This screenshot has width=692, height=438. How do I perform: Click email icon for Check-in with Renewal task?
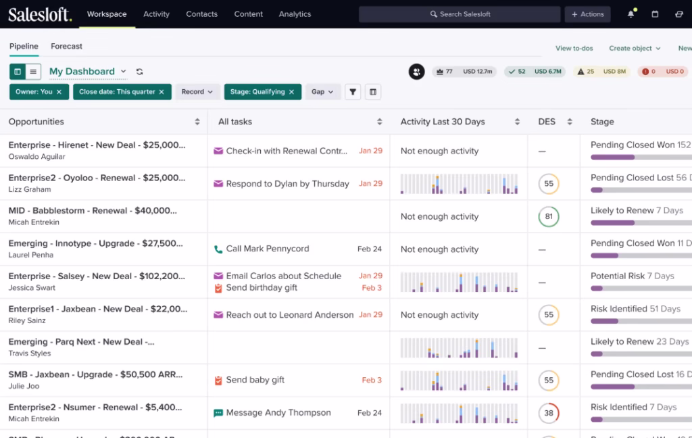[x=218, y=151]
